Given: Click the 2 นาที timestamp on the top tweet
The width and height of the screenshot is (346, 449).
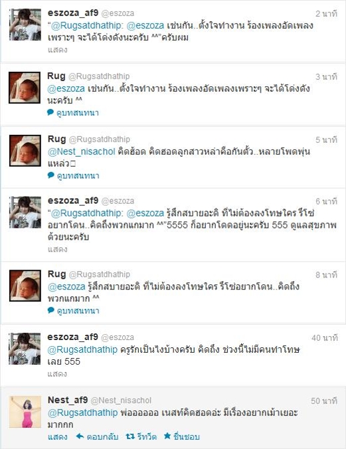Looking at the screenshot, I should [x=327, y=13].
